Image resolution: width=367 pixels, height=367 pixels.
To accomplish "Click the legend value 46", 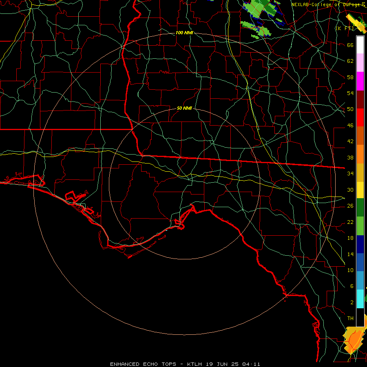I will point(350,126).
